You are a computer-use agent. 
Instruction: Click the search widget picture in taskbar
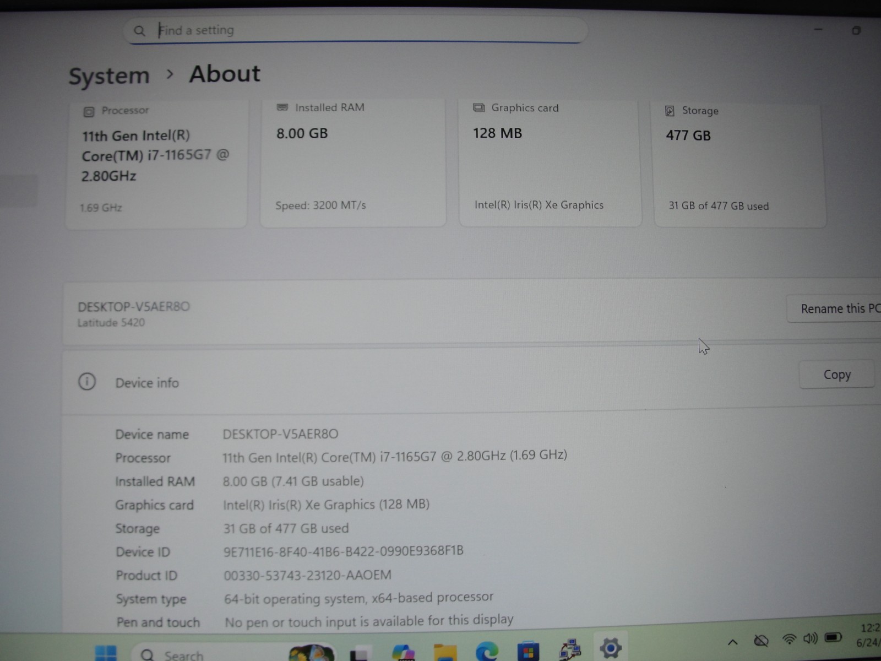point(312,654)
